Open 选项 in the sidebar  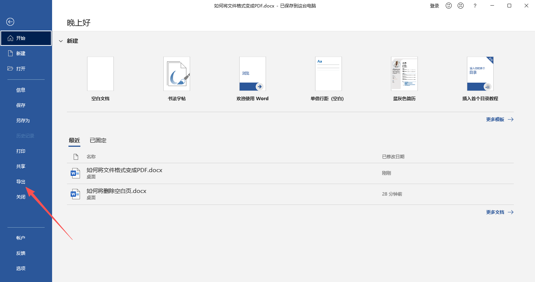pos(21,268)
